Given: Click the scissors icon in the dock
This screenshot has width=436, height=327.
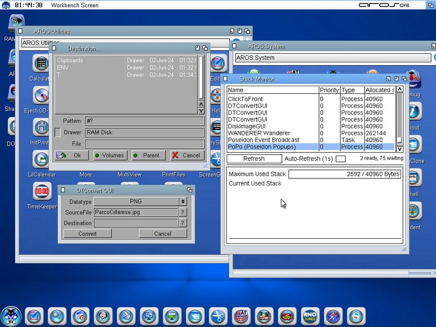Looking at the screenshot, I should coord(217,316).
